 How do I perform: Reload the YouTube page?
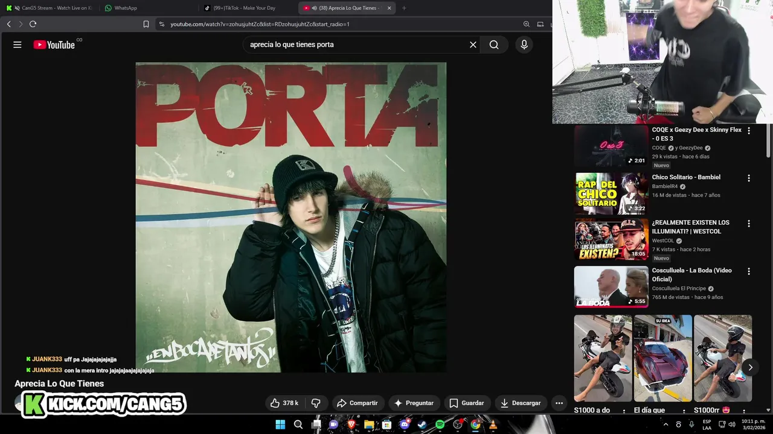click(33, 24)
